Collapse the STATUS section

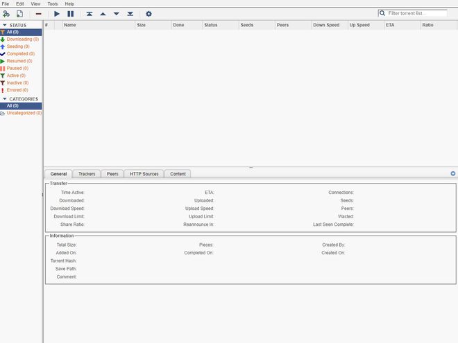(x=4, y=25)
